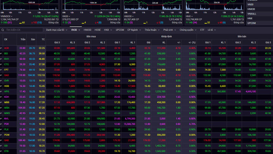Focus the Tìm kiếm CK search field
The width and height of the screenshot is (273, 154).
pyautogui.click(x=24, y=30)
